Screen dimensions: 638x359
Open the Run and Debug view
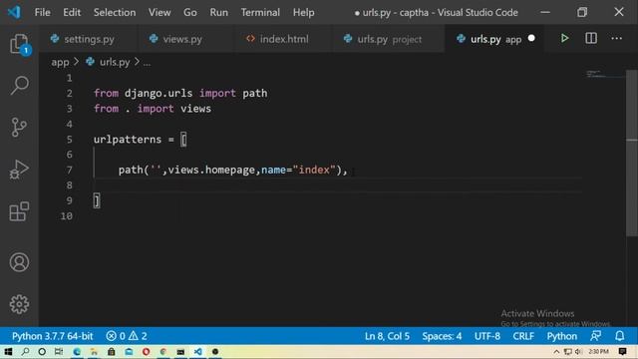[19, 170]
